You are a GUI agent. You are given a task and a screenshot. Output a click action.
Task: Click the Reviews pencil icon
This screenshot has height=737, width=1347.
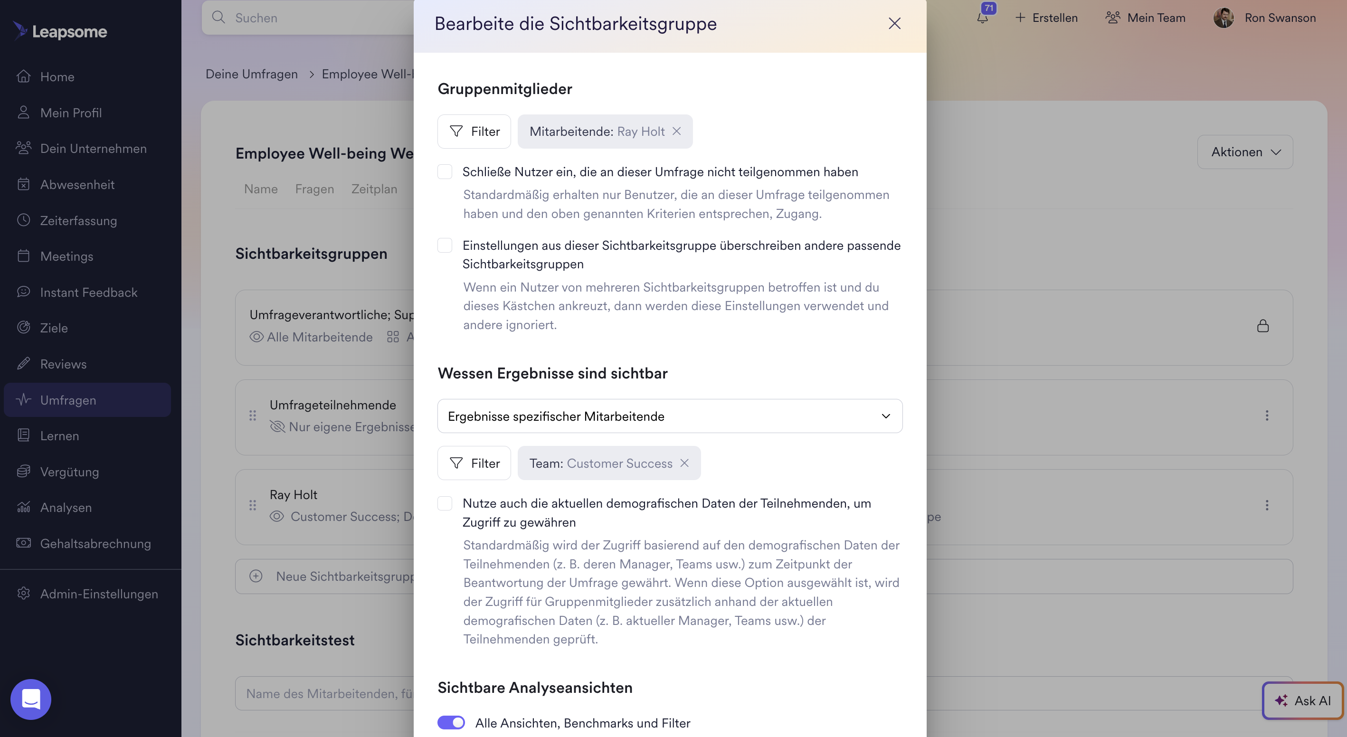point(24,364)
